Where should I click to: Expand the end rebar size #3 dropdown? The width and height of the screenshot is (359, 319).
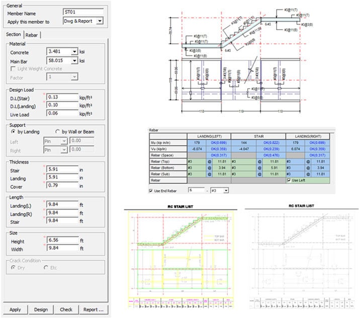225,191
